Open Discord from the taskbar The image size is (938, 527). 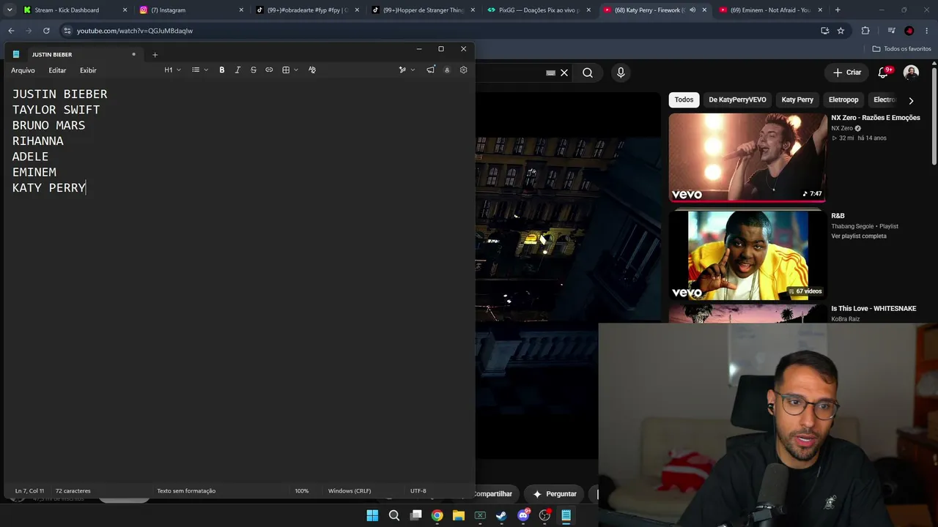(x=523, y=515)
